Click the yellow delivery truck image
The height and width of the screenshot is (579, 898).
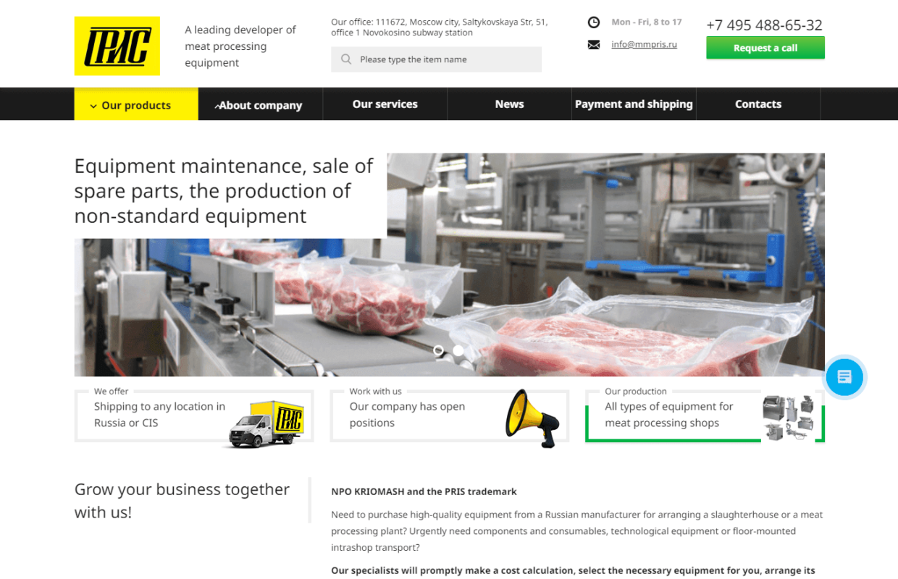point(267,423)
